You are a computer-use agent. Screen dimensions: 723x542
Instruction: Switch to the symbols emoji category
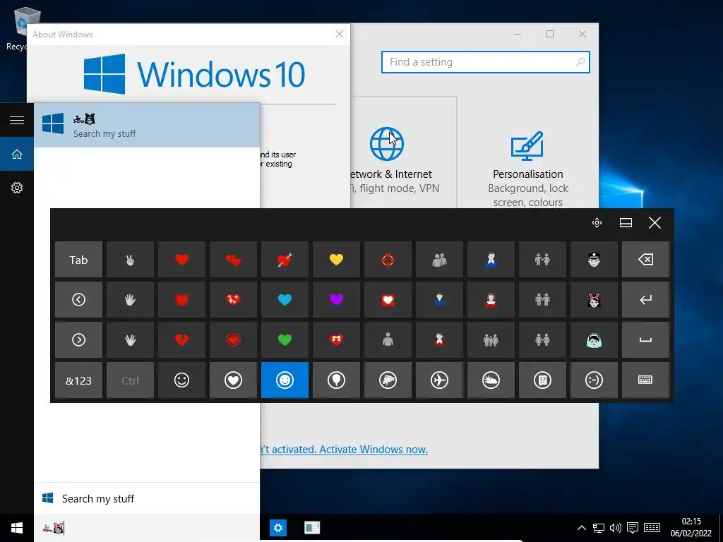(x=542, y=380)
